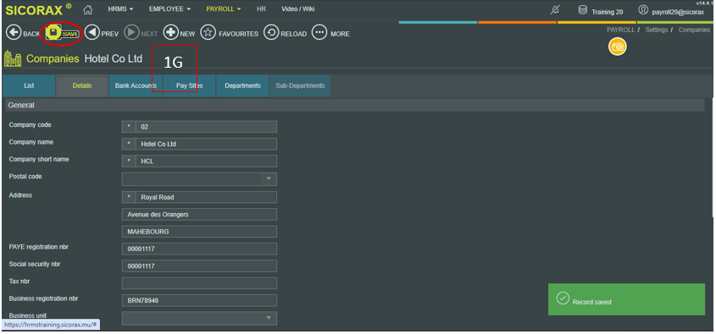Click the Royal Road address field
The height and width of the screenshot is (334, 716).
coord(199,197)
